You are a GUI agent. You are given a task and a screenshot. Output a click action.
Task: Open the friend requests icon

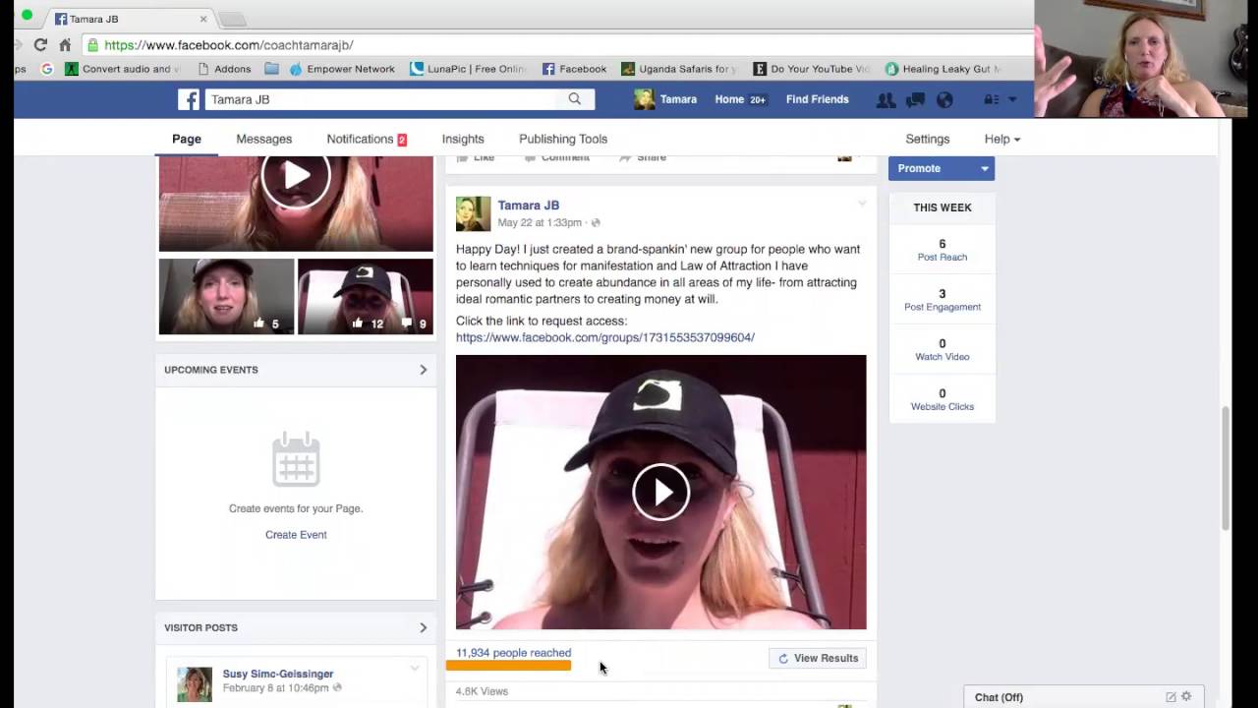pos(886,99)
